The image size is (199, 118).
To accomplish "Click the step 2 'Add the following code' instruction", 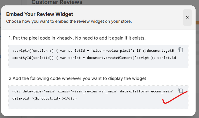I will coord(77,78).
